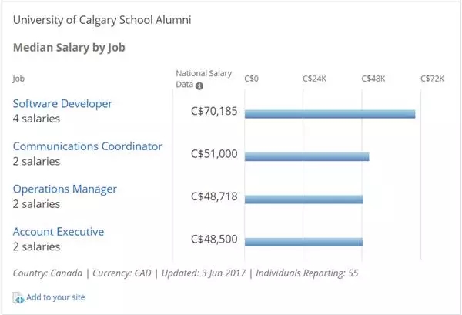Click the C$48,718 salary value

(x=214, y=196)
